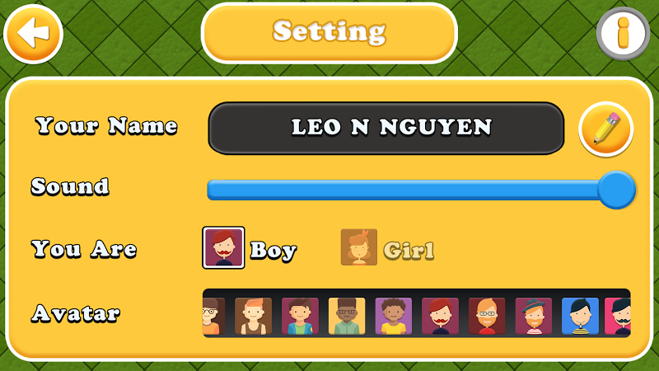
Task: Choose the Girl text label
Action: coord(409,251)
